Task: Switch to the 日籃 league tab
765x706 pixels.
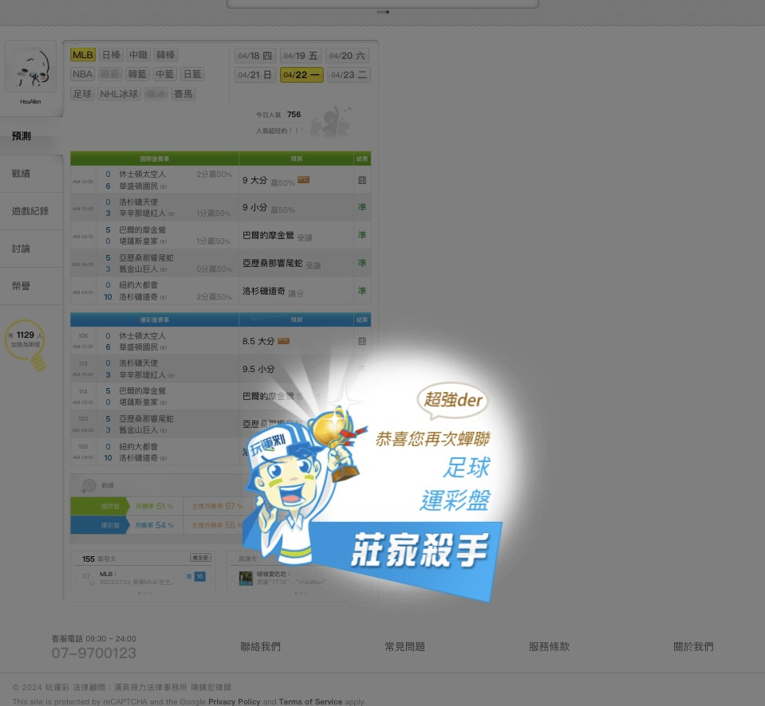Action: [x=192, y=74]
